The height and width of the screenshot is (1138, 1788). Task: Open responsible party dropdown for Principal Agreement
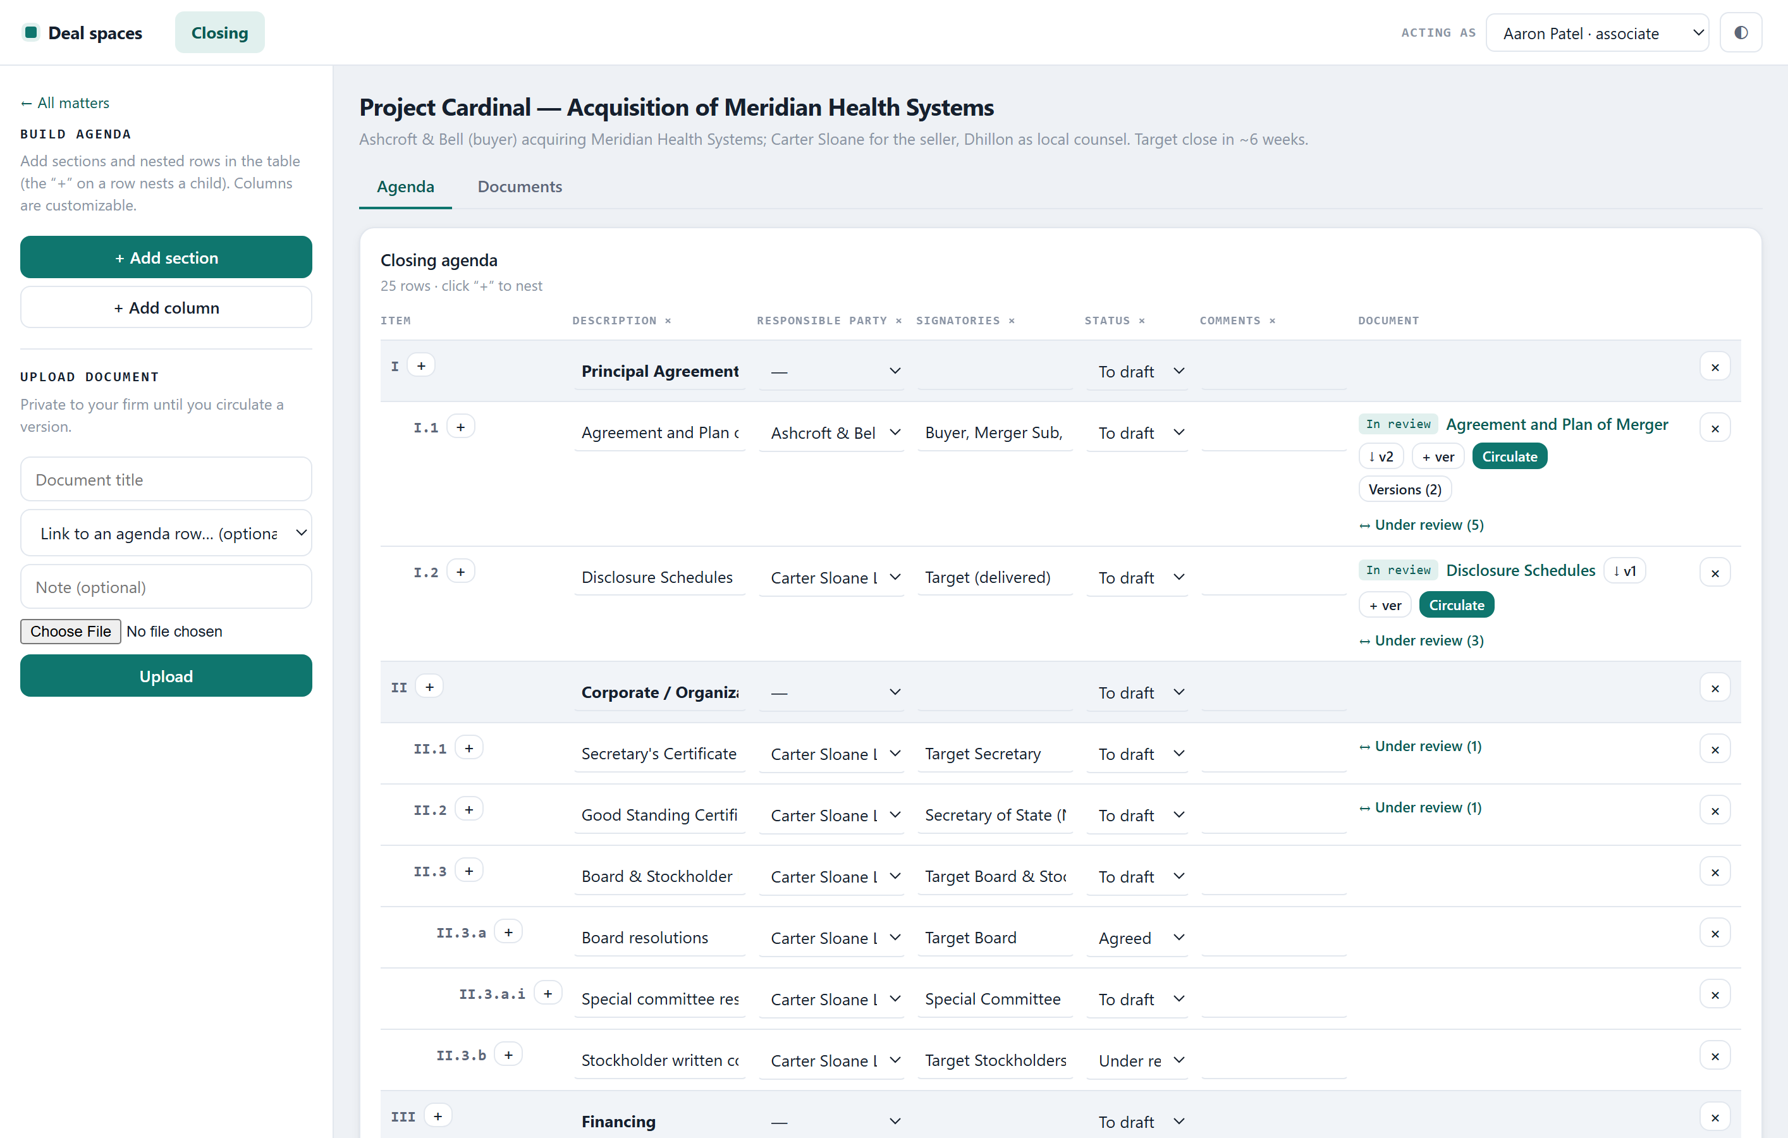click(x=831, y=371)
